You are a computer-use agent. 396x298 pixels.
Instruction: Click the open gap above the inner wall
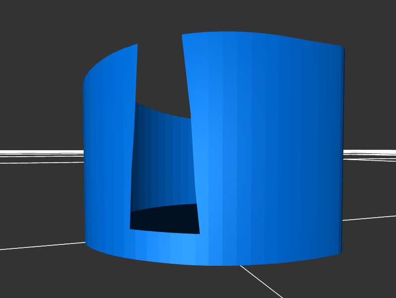click(161, 74)
